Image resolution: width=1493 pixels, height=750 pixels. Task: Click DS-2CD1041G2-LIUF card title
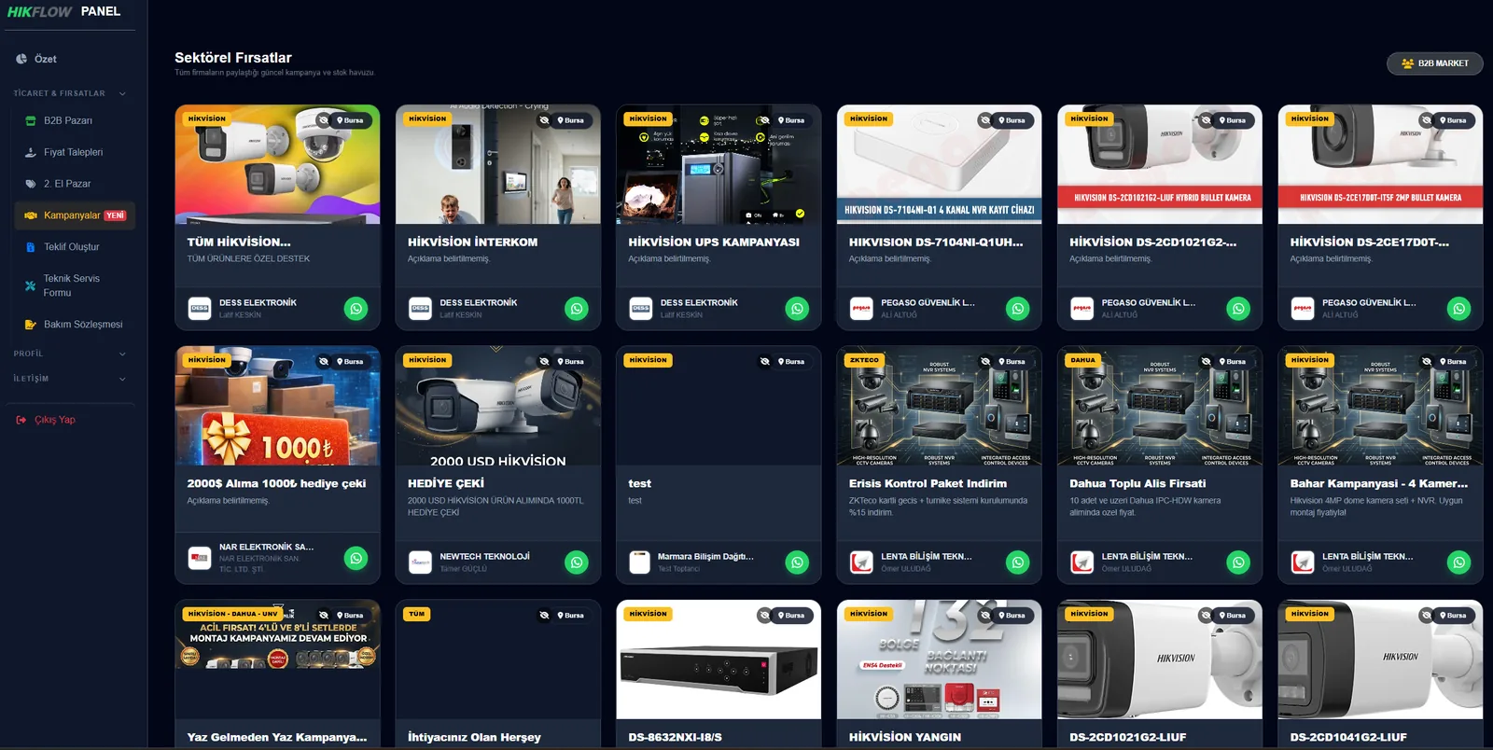(1348, 737)
